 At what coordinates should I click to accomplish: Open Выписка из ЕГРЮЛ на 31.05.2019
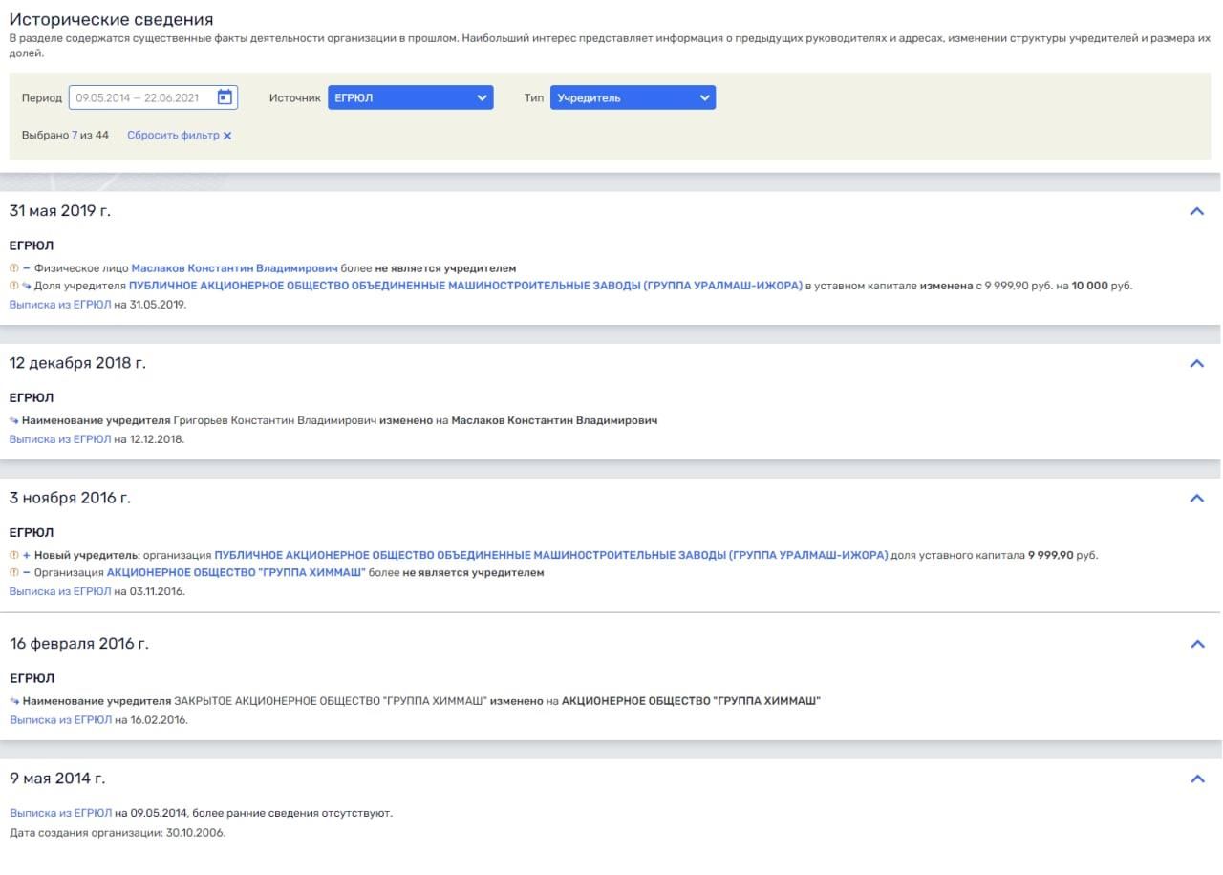tap(60, 304)
